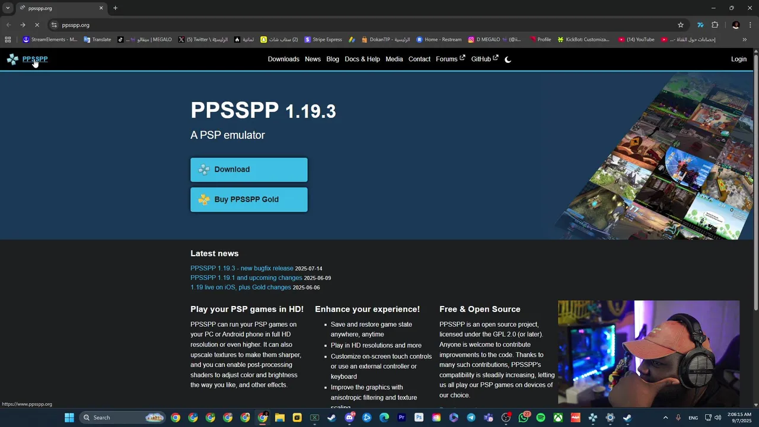This screenshot has width=759, height=427.
Task: Open the Contact page
Action: click(x=419, y=59)
